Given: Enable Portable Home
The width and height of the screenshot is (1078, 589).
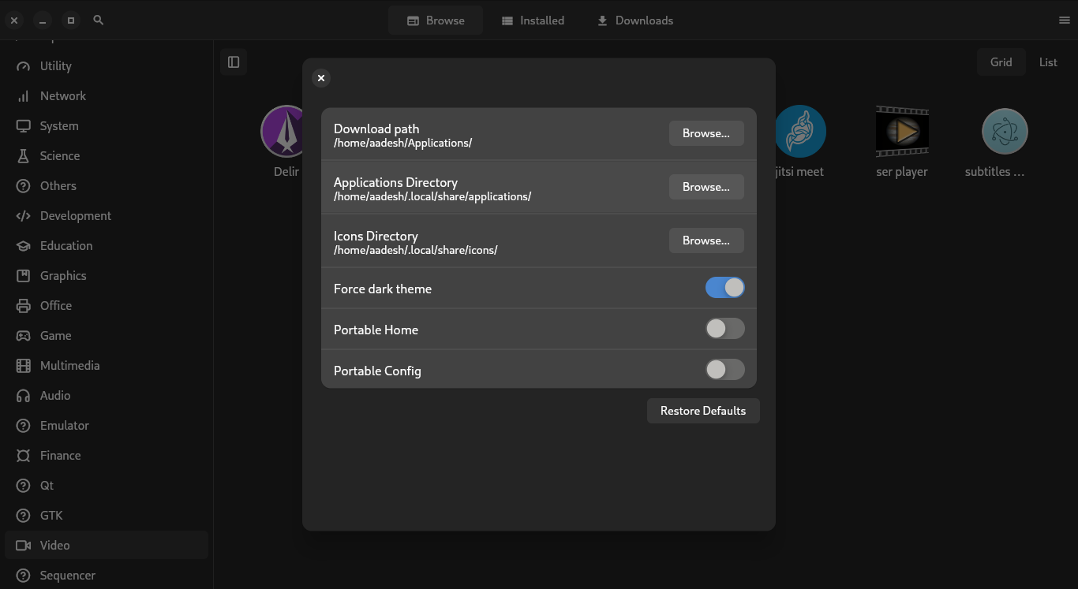Looking at the screenshot, I should pyautogui.click(x=724, y=328).
